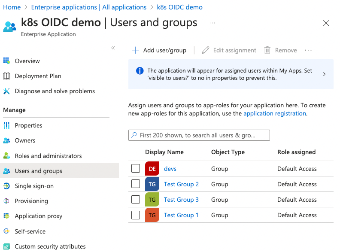This screenshot has height=252, width=340.
Task: Click the info icon in the banner
Action: click(140, 71)
